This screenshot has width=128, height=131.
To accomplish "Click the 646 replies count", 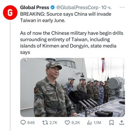I will [31, 123].
